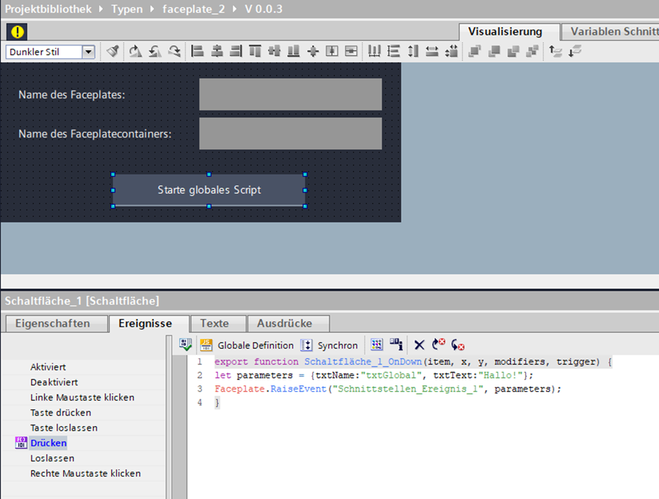Click the check script syntax icon
The image size is (659, 499).
coord(185,345)
